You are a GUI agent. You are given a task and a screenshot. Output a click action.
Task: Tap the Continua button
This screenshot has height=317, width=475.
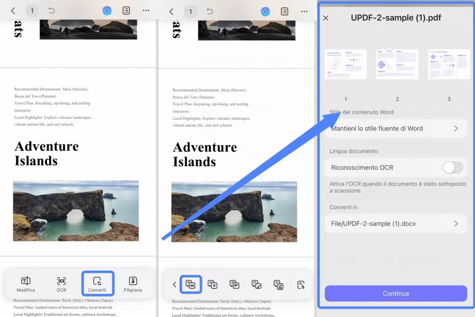point(396,293)
